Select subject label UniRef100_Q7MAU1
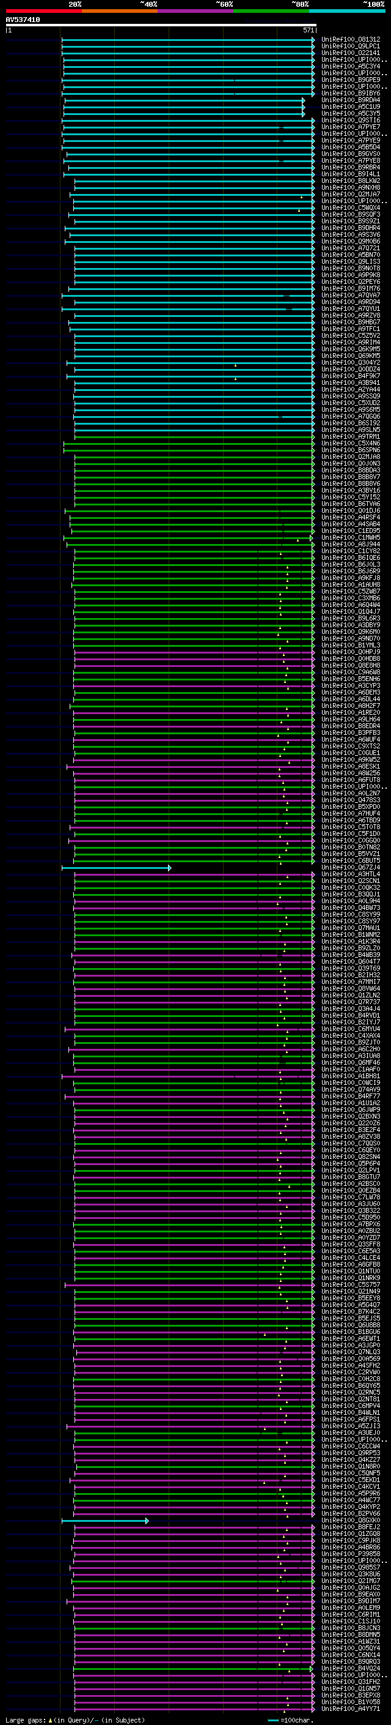 (351, 928)
